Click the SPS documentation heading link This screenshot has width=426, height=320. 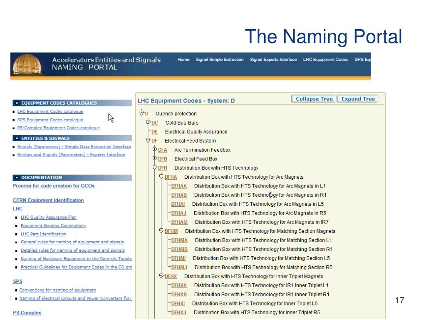tap(17, 281)
